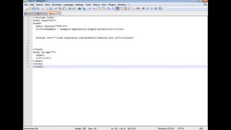The height and width of the screenshot is (130, 231).
Task: Click the Close document toolbar icon
Action: point(43,9)
